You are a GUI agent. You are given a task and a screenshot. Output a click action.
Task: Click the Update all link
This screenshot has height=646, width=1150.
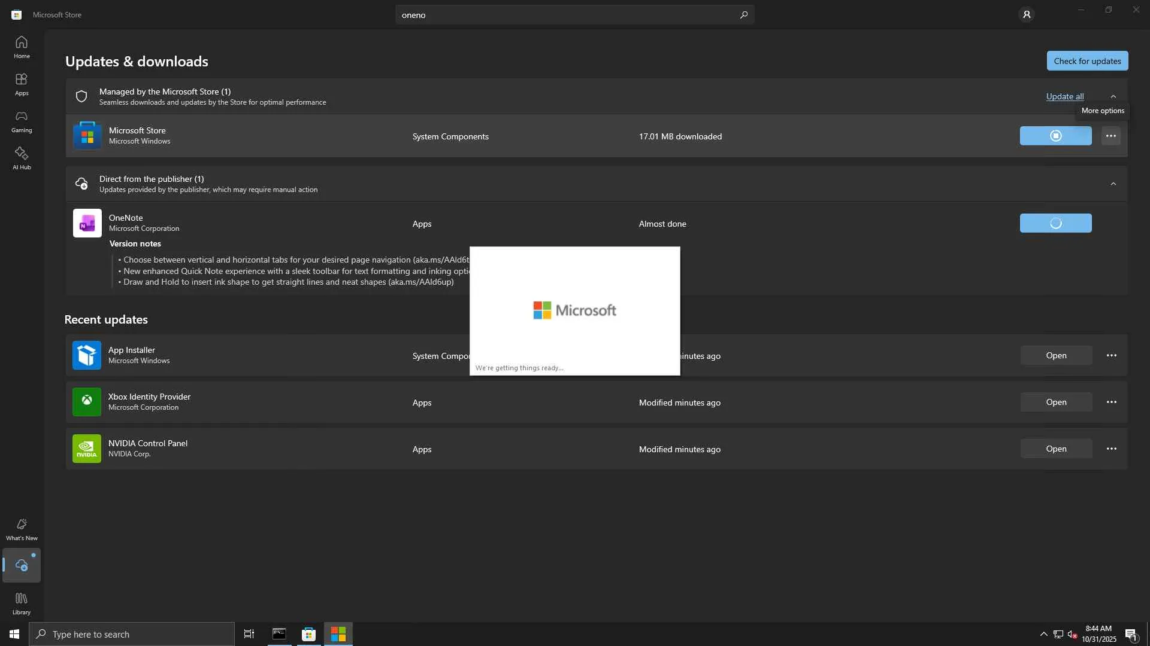click(1064, 96)
